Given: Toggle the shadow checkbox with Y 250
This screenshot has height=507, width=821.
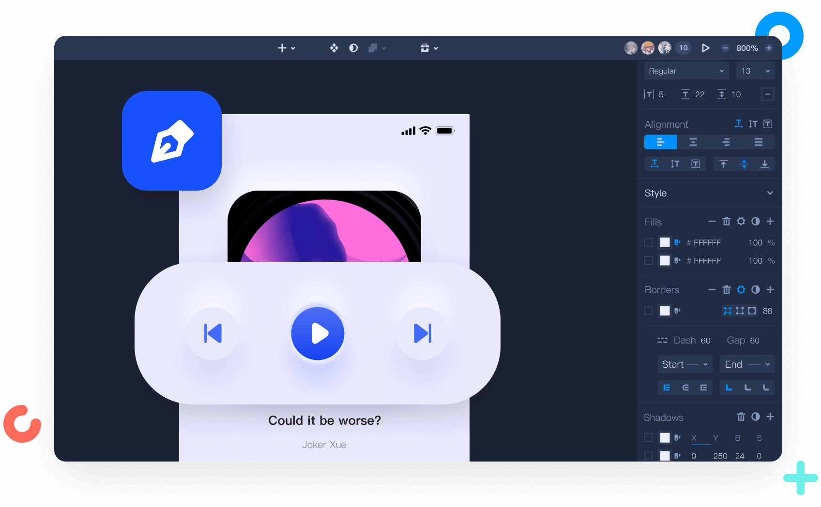Looking at the screenshot, I should click(649, 456).
